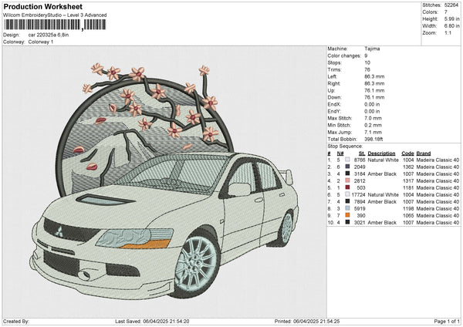Click the stop 1 Natural White color swatch
The width and height of the screenshot is (463, 327).
click(347, 160)
